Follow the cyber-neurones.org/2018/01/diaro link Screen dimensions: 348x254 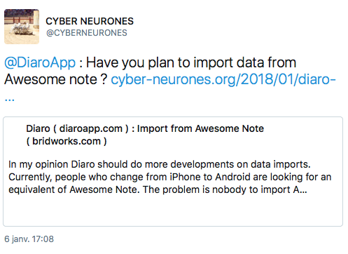coord(223,79)
